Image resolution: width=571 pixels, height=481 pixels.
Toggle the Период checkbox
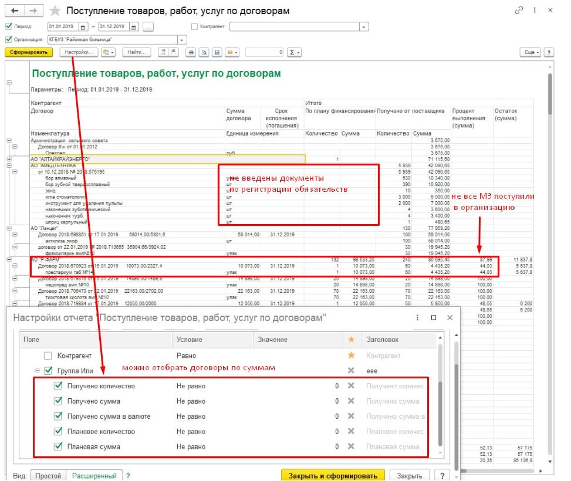pos(8,26)
